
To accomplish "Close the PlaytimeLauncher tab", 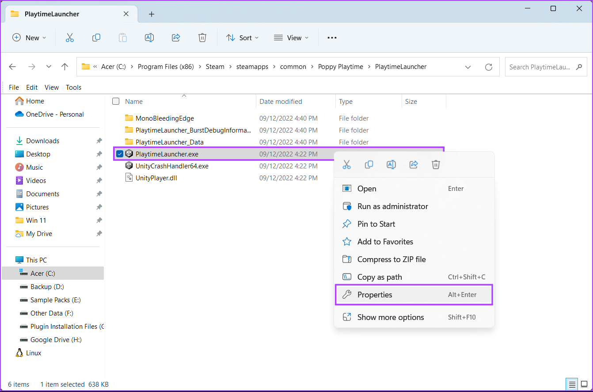I will pos(126,14).
